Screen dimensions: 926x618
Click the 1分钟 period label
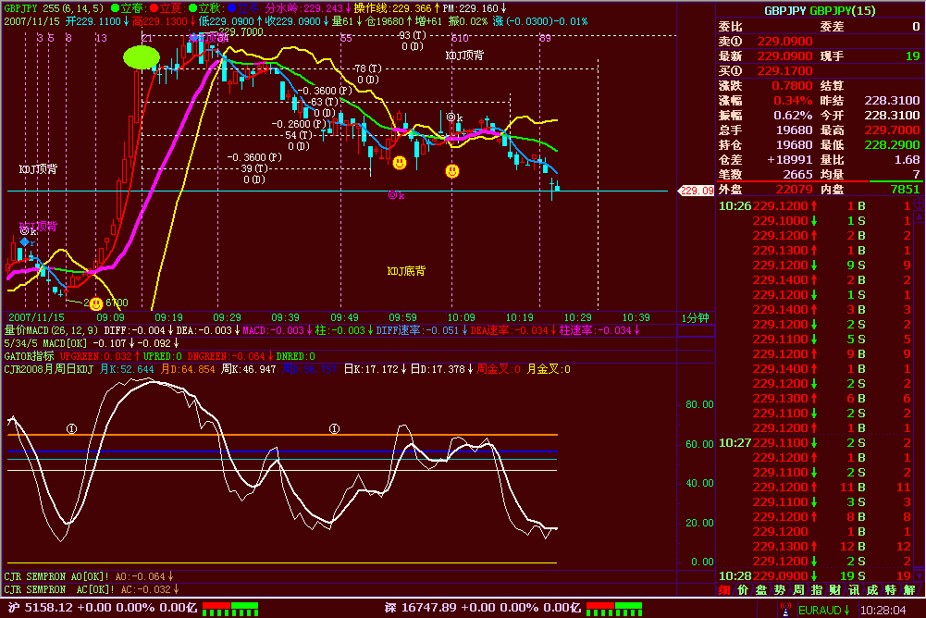[x=695, y=318]
